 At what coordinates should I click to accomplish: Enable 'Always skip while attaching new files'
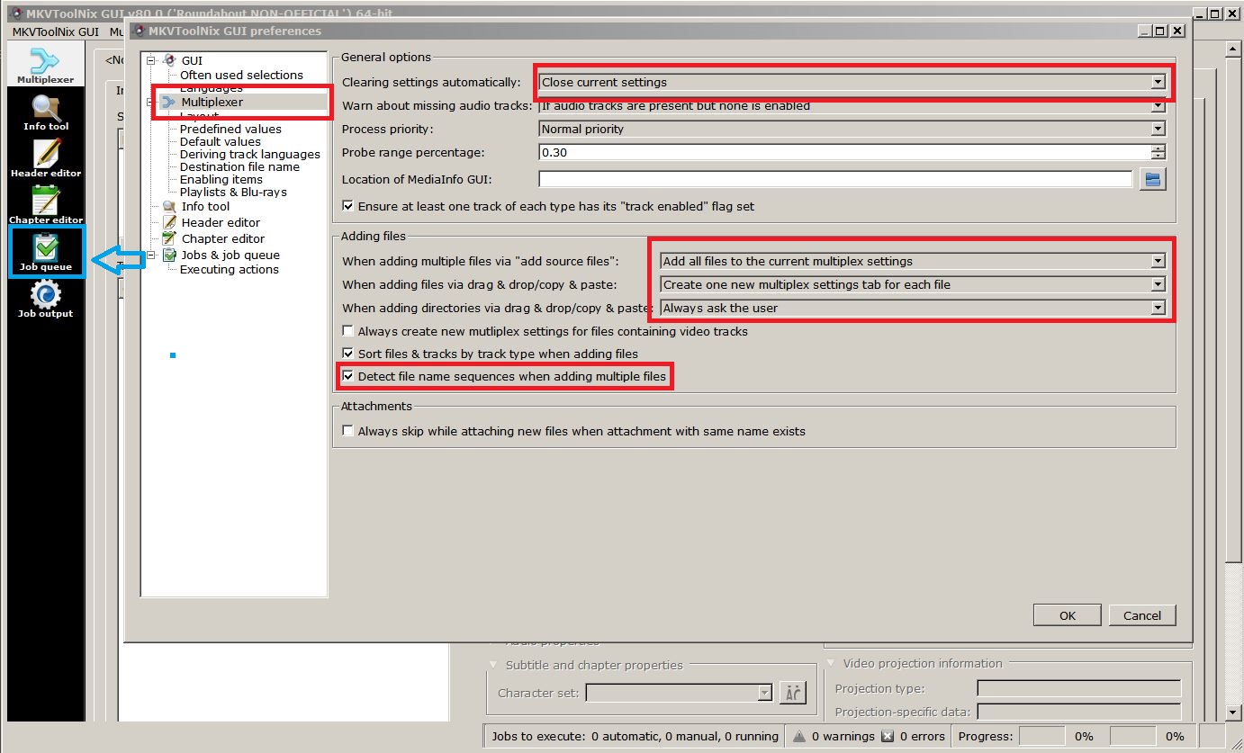348,431
